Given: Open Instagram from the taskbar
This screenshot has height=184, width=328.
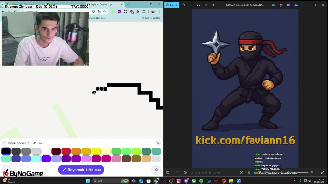Looking at the screenshot, I should [x=179, y=181].
